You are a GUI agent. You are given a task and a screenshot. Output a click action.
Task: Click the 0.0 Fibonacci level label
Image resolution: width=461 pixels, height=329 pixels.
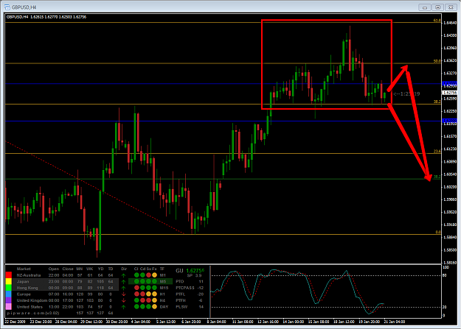click(438, 232)
